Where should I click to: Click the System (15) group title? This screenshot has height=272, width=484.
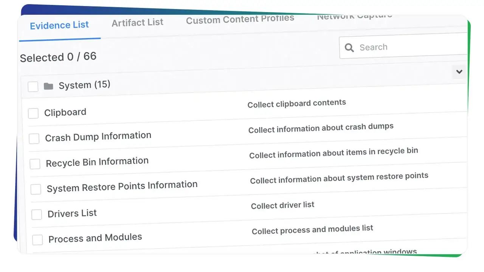[84, 85]
